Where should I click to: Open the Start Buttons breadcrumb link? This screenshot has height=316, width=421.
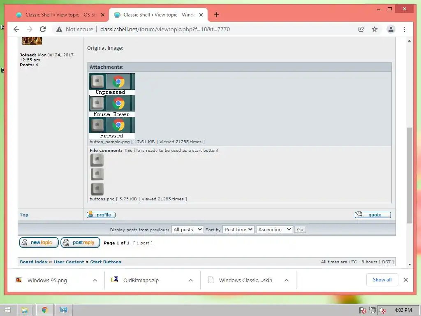106,262
